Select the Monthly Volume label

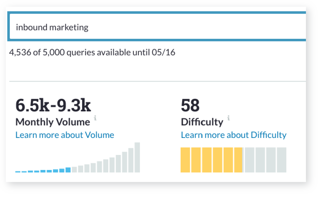coord(53,122)
